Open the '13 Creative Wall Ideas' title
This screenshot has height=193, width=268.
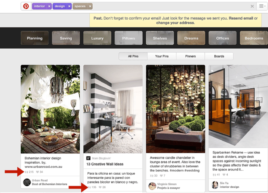105,164
